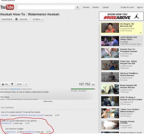Image resolution: width=144 pixels, height=134 pixels.
Task: Open video statistics chart icon
Action: coord(93,84)
